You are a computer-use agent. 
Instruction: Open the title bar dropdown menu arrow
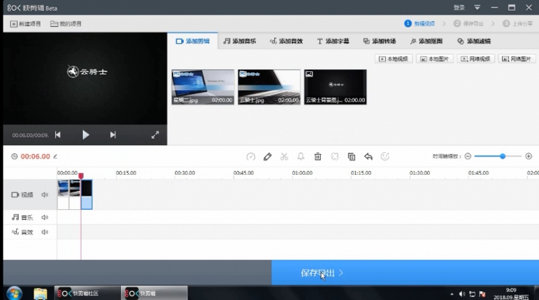pyautogui.click(x=477, y=7)
